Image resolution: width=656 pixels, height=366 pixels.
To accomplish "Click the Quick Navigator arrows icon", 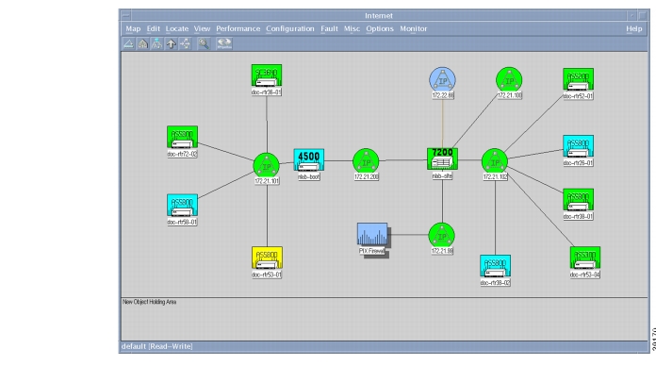I will [185, 43].
